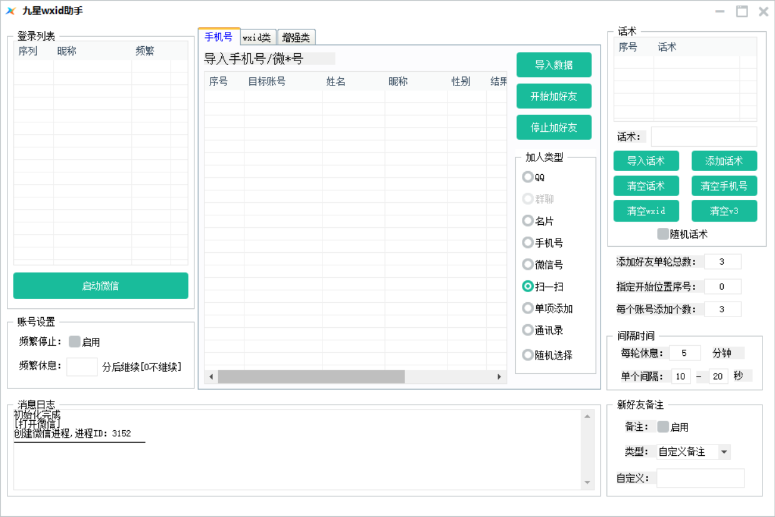Switch to the 增强类 tab
Image resolution: width=775 pixels, height=517 pixels.
click(x=296, y=37)
